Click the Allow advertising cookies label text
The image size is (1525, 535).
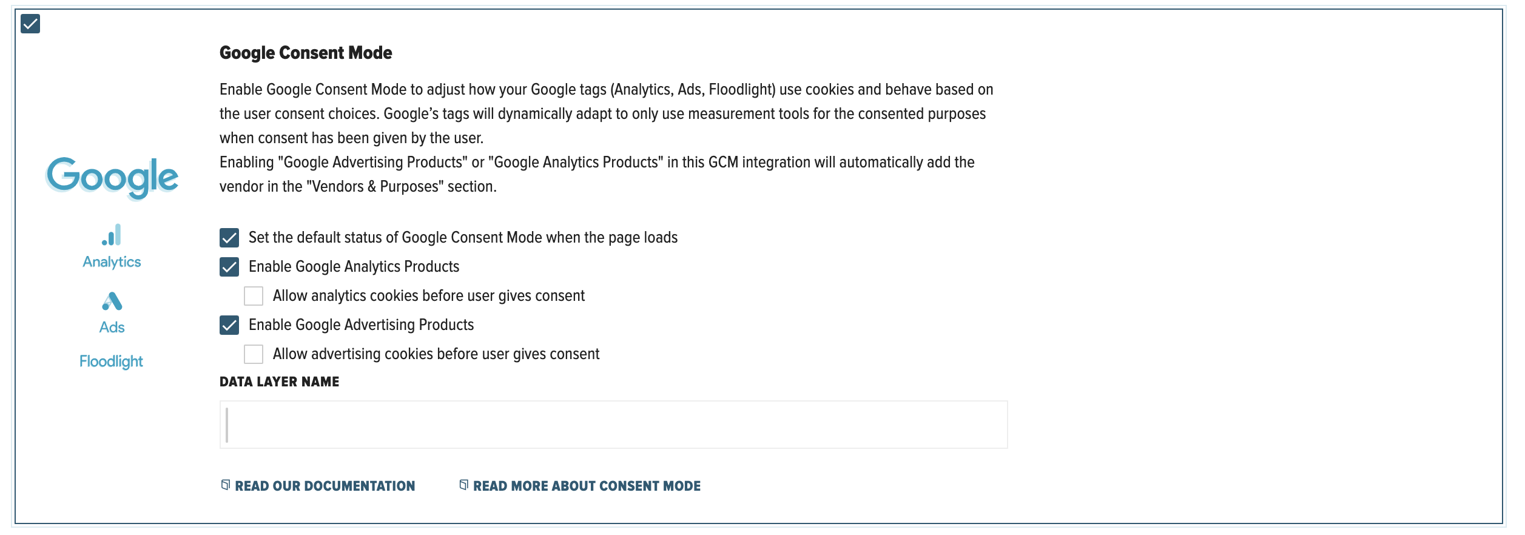[436, 354]
